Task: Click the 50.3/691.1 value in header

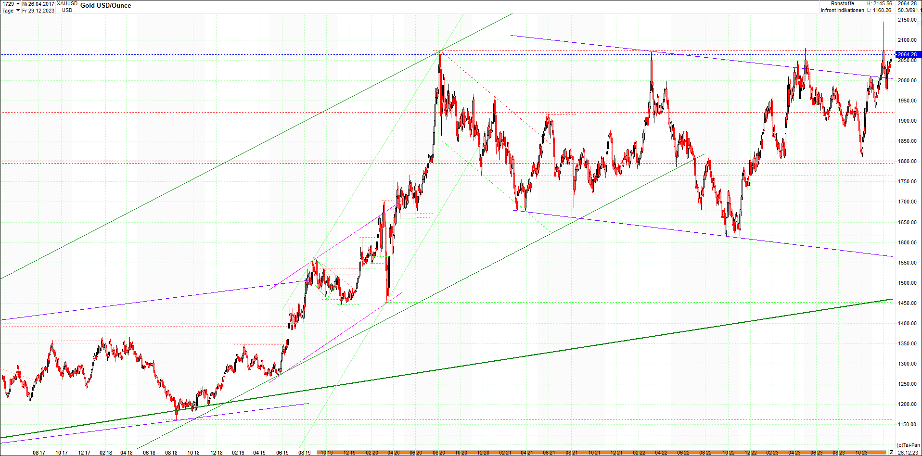Action: (909, 10)
